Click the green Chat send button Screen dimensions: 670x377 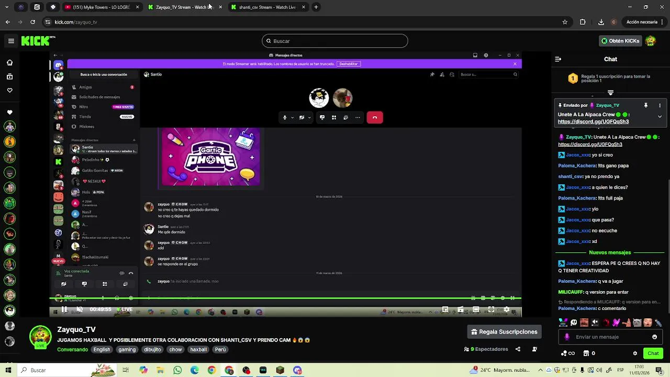coord(653,353)
